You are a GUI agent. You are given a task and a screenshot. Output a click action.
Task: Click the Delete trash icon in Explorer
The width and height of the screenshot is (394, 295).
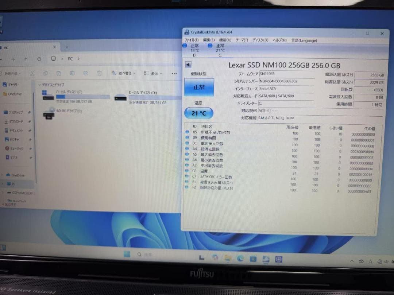click(100, 73)
